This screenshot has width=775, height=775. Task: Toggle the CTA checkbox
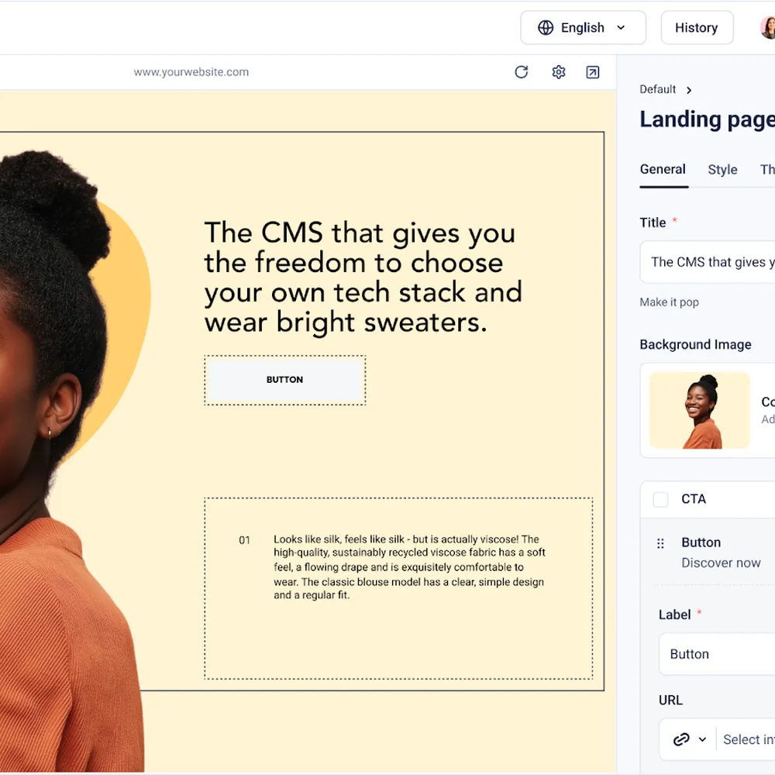[x=660, y=499]
